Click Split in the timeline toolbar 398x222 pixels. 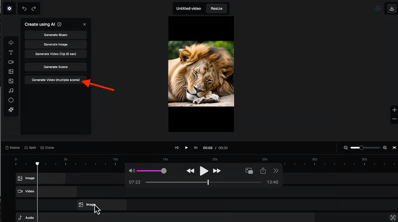(30, 148)
